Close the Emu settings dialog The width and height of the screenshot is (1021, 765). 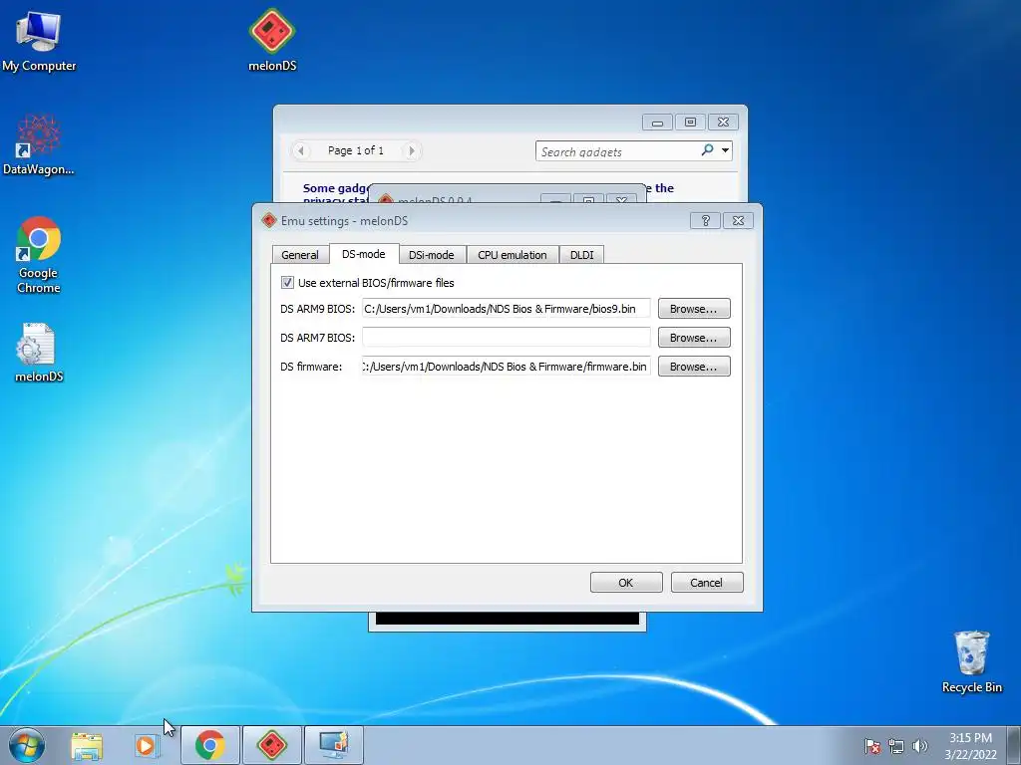pyautogui.click(x=738, y=220)
